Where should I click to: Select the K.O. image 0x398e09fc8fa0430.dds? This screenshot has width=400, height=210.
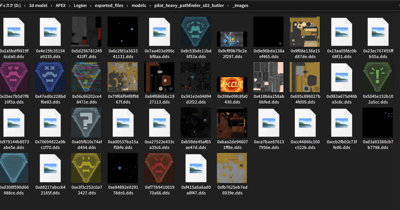pyautogui.click(x=232, y=84)
